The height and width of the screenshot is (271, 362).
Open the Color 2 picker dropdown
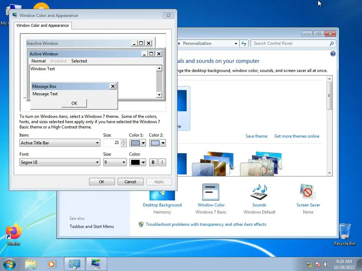[157, 143]
